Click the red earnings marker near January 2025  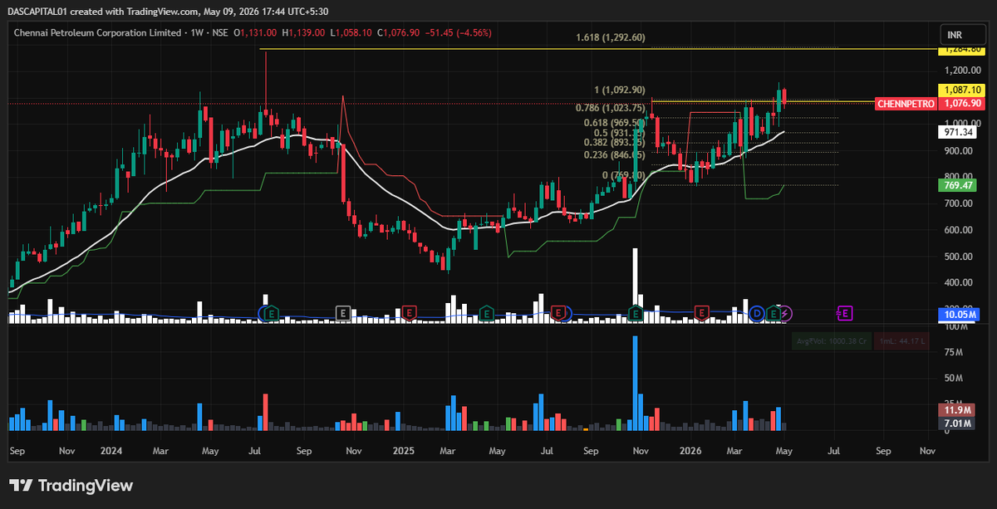tap(409, 313)
